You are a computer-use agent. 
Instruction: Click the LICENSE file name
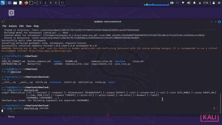click(58, 64)
